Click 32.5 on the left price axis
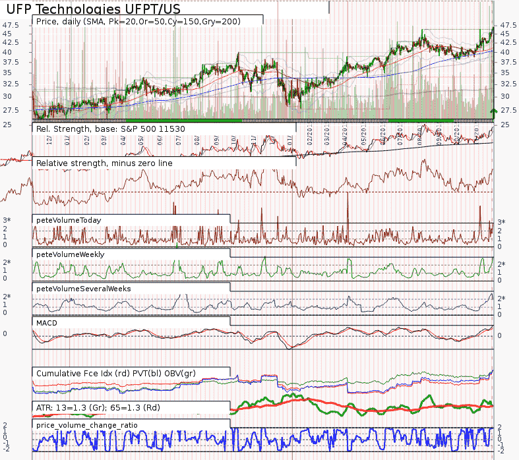This screenshot has width=519, height=460. pos(11,84)
